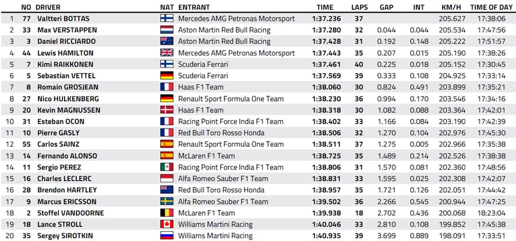
Task: Click the TIME column header
Action: pos(325,7)
